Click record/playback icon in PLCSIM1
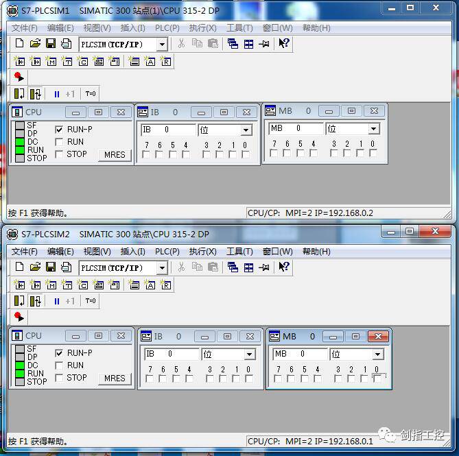Screen dimensions: 459x456 (x=19, y=77)
